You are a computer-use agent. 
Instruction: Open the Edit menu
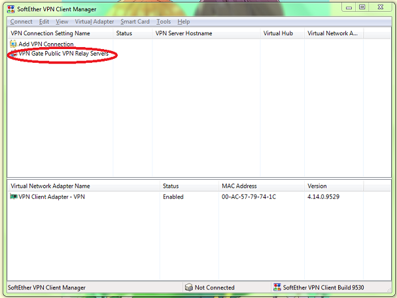coord(44,22)
